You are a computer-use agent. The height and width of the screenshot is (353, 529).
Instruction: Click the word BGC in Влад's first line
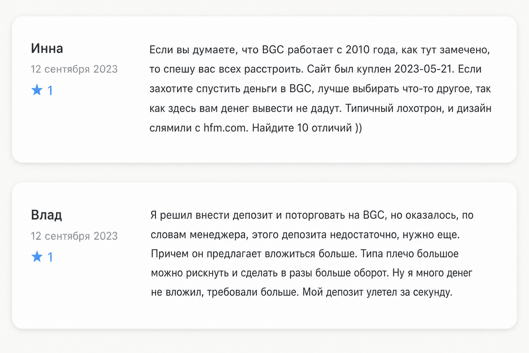pos(374,215)
